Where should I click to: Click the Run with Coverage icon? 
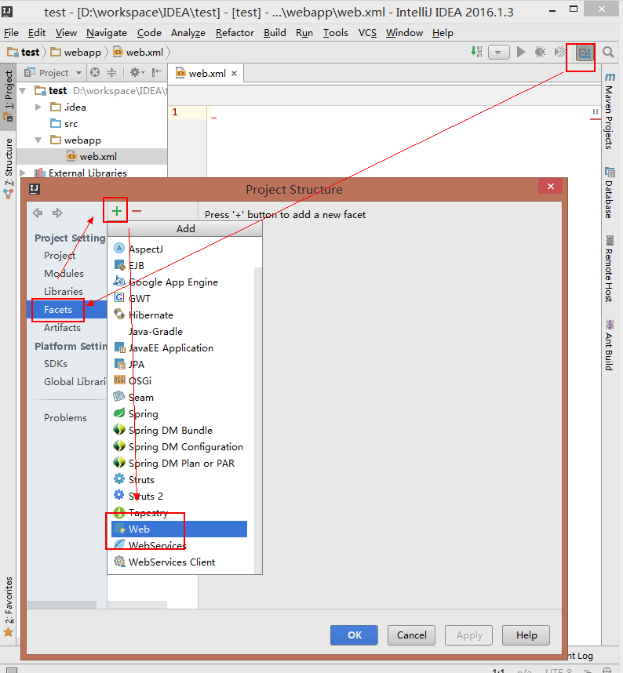pyautogui.click(x=560, y=52)
